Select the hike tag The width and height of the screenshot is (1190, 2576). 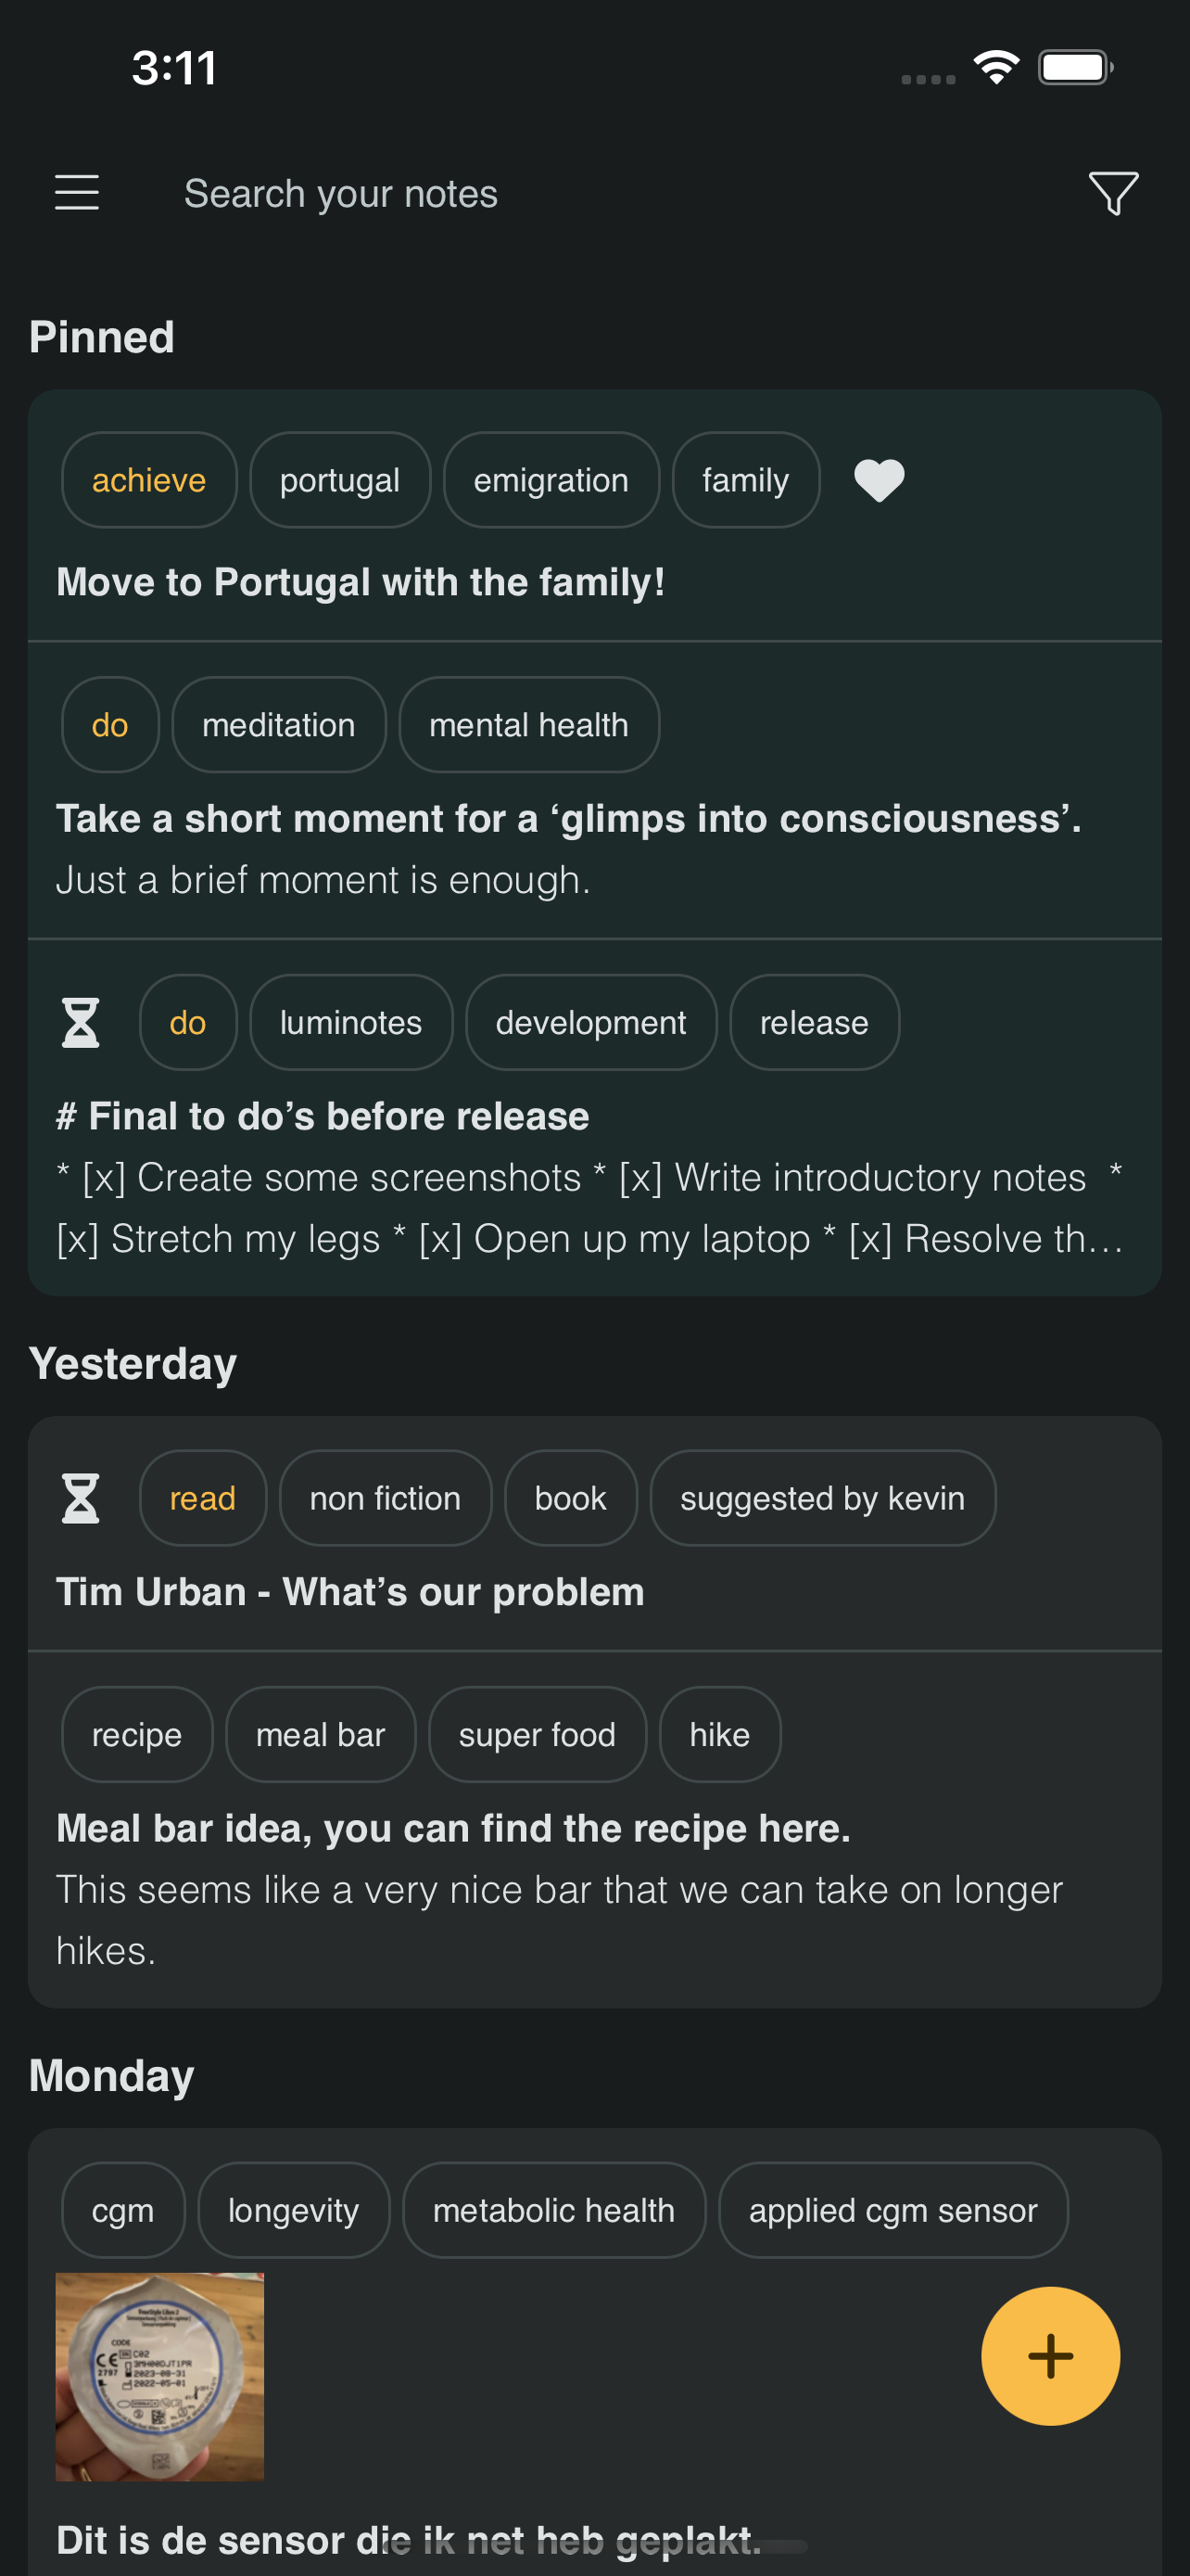(x=719, y=1734)
